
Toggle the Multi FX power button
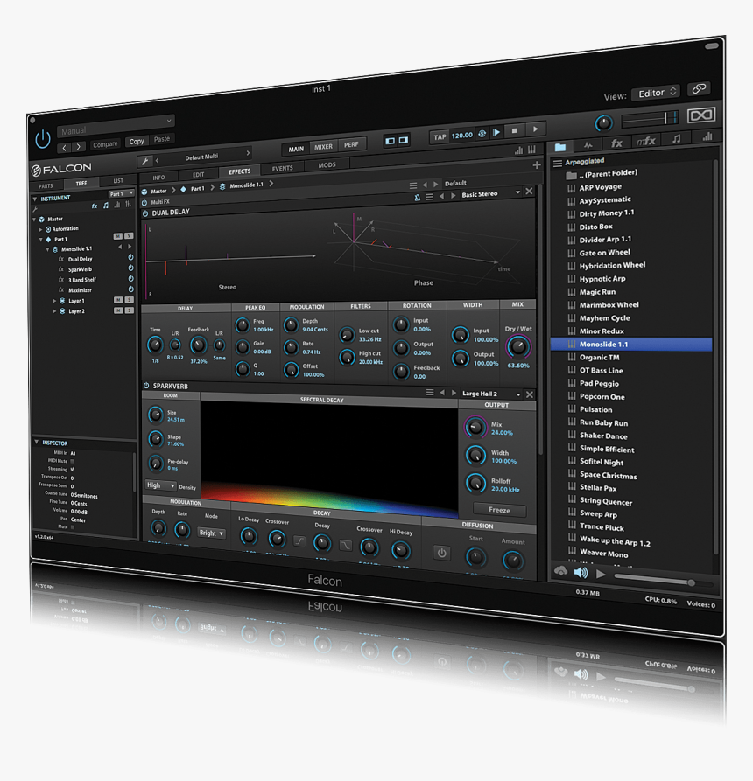tap(144, 203)
